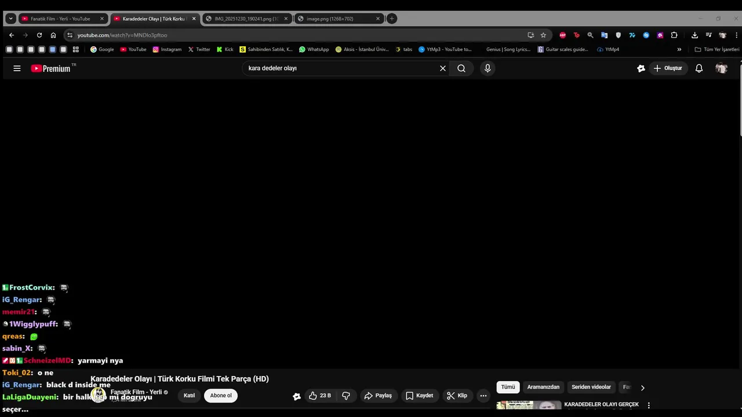
Task: Open the tab search dropdown arrow
Action: point(10,19)
